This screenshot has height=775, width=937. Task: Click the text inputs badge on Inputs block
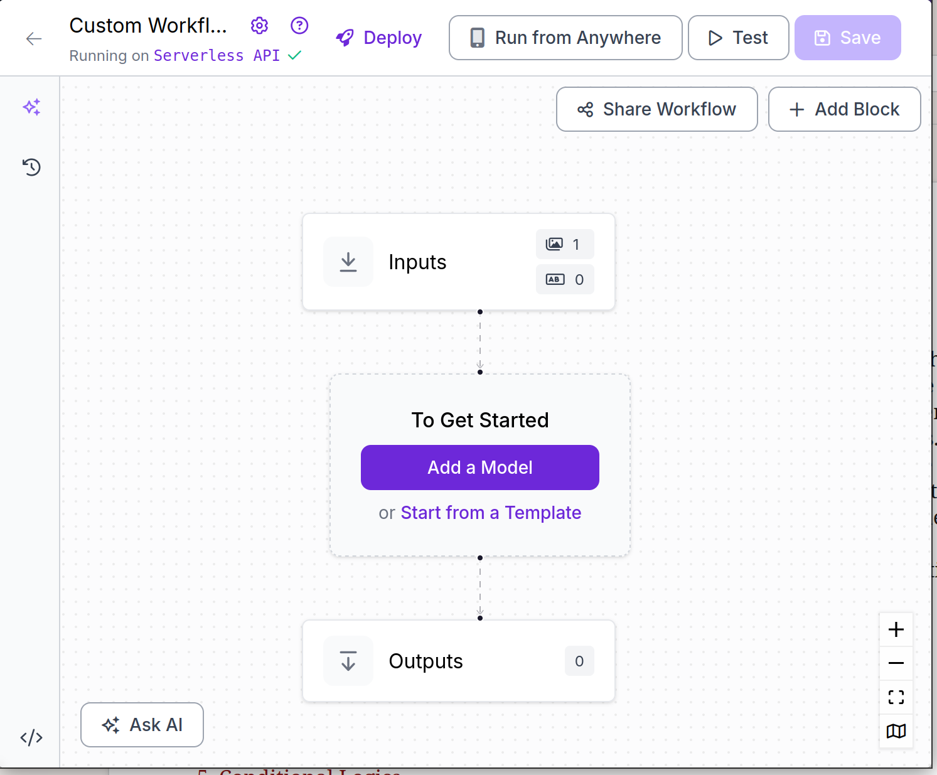click(x=564, y=279)
